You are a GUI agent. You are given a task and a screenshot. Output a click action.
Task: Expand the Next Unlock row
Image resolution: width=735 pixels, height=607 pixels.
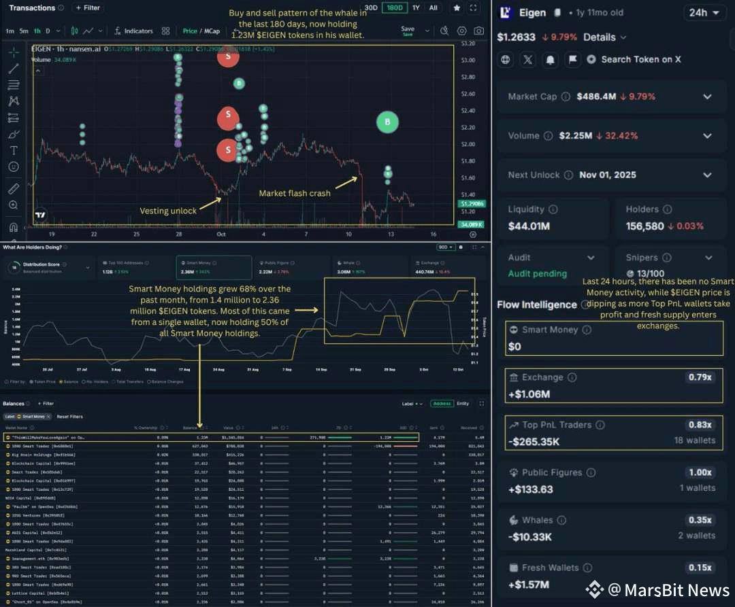pyautogui.click(x=612, y=175)
